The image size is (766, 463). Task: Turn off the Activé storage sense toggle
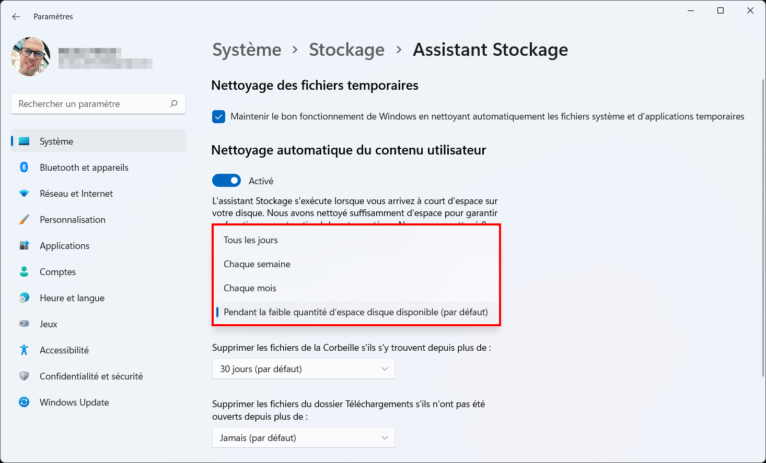point(226,181)
